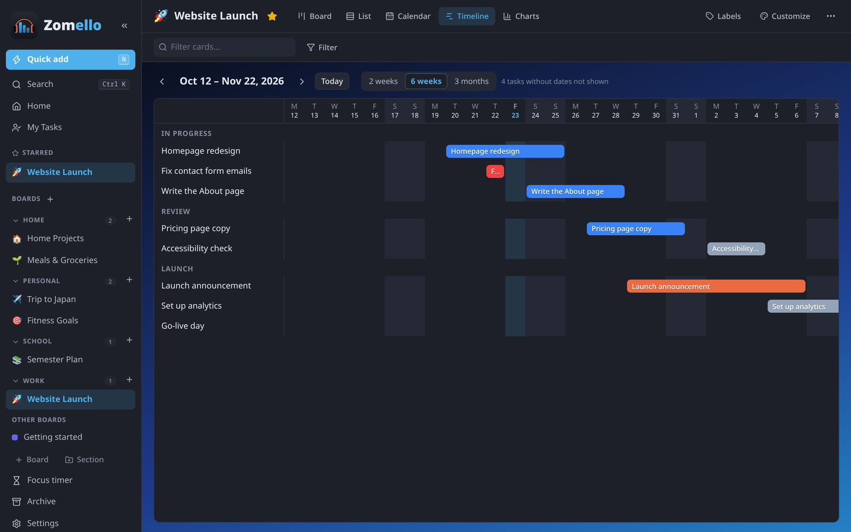Add board to SCHOOL section
Viewport: 851px width, 532px height.
129,340
